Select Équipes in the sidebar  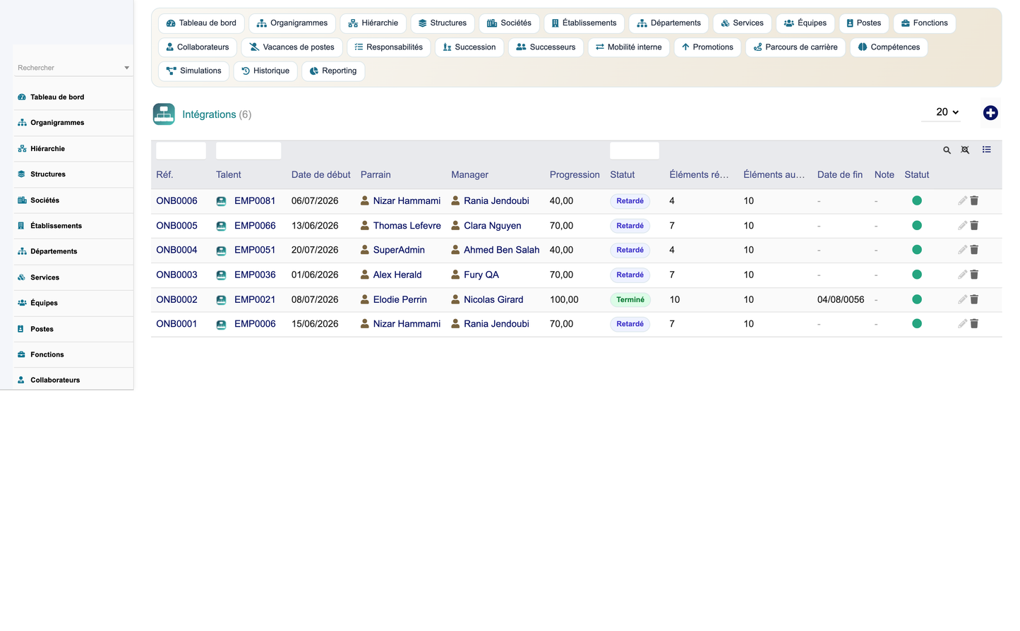73,304
